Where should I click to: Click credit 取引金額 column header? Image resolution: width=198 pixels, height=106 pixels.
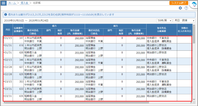(136, 32)
